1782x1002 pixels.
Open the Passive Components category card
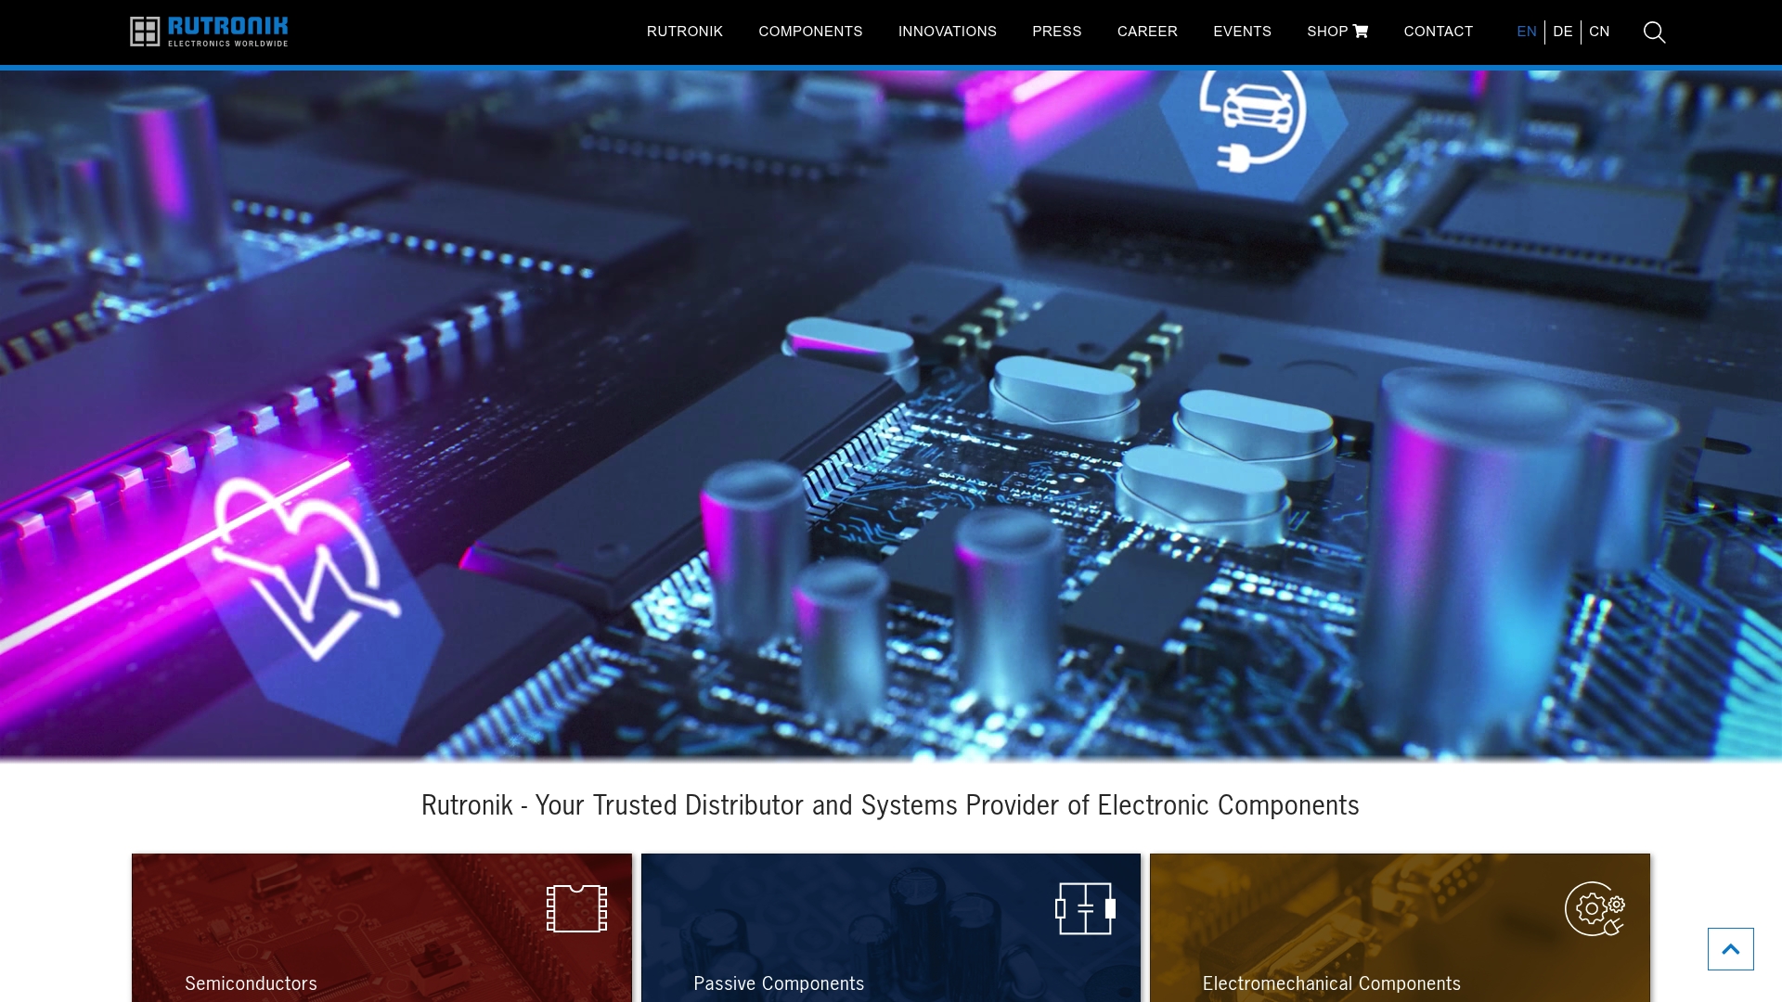[891, 928]
